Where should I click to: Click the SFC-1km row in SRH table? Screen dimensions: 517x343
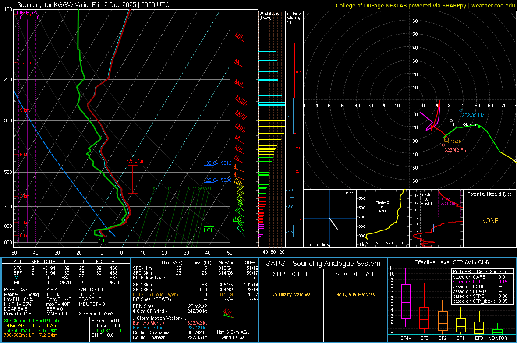[195, 268]
